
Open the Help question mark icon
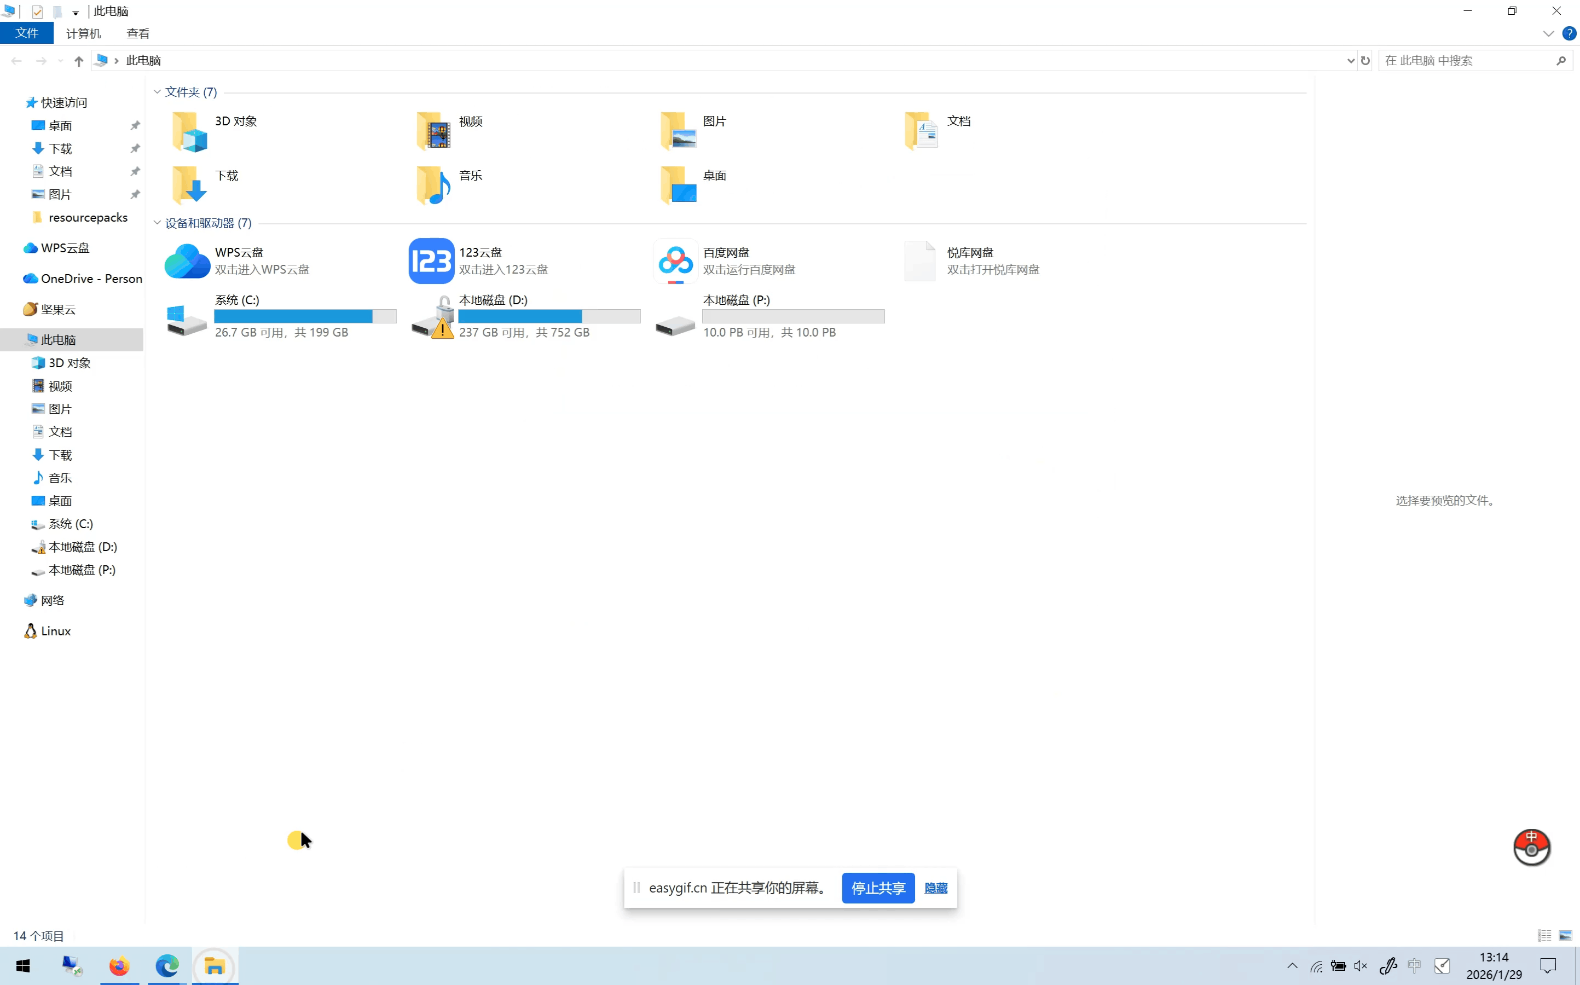(1569, 33)
